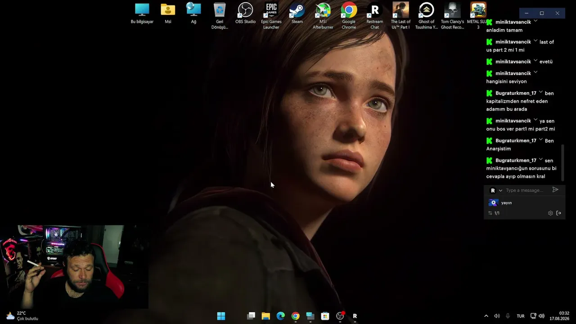
Task: Select the Restream Chat desktop shortcut
Action: (374, 16)
